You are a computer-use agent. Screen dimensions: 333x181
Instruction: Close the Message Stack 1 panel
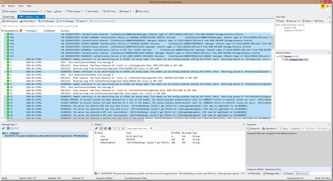tap(92, 124)
